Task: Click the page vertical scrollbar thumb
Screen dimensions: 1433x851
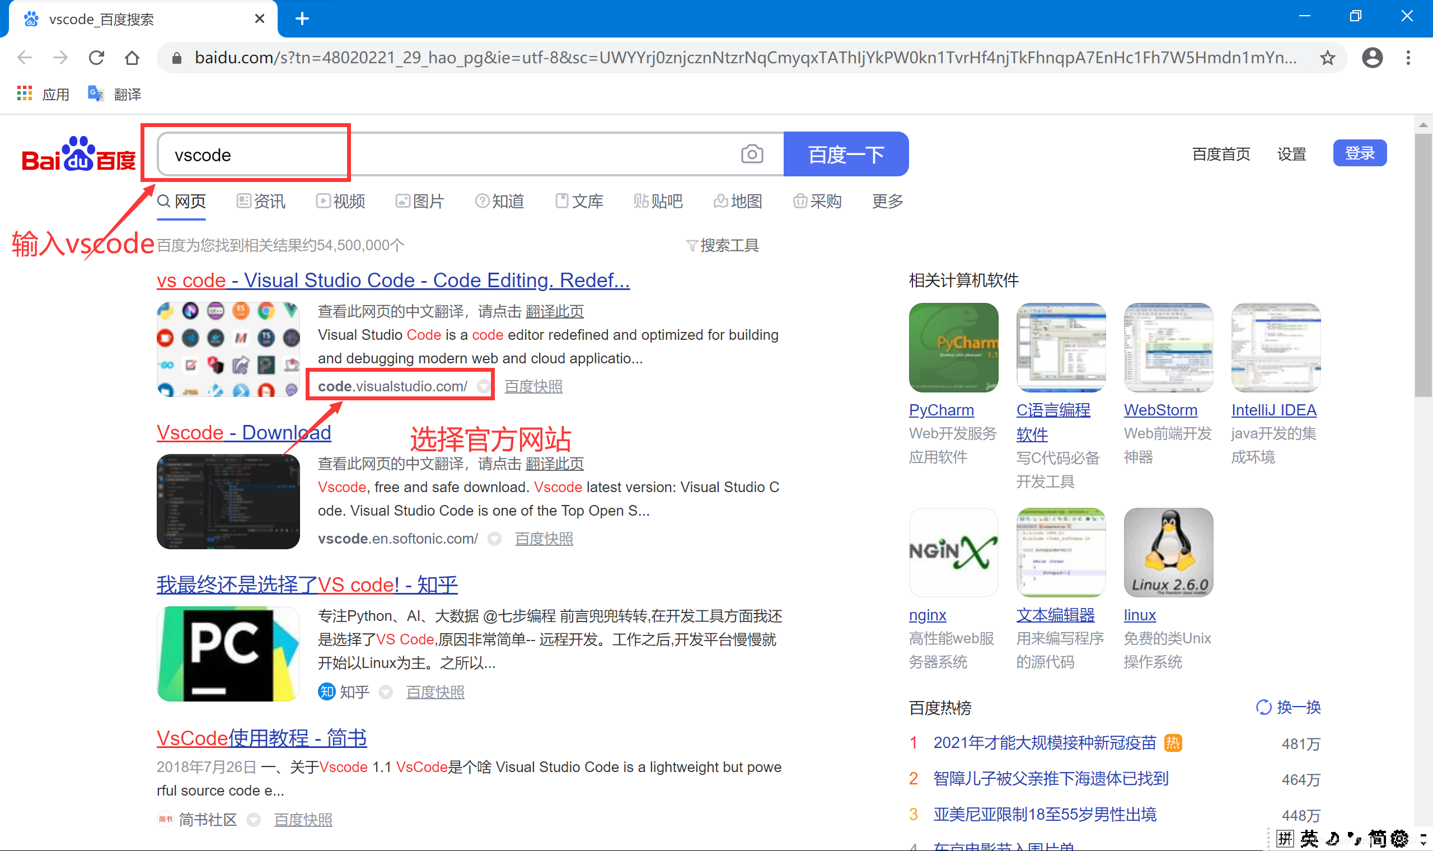Action: (x=1423, y=265)
